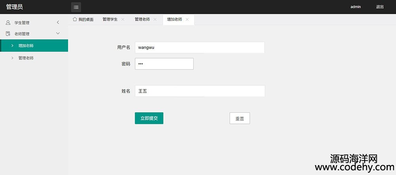Click the 姓名 name input field

[x=200, y=91]
